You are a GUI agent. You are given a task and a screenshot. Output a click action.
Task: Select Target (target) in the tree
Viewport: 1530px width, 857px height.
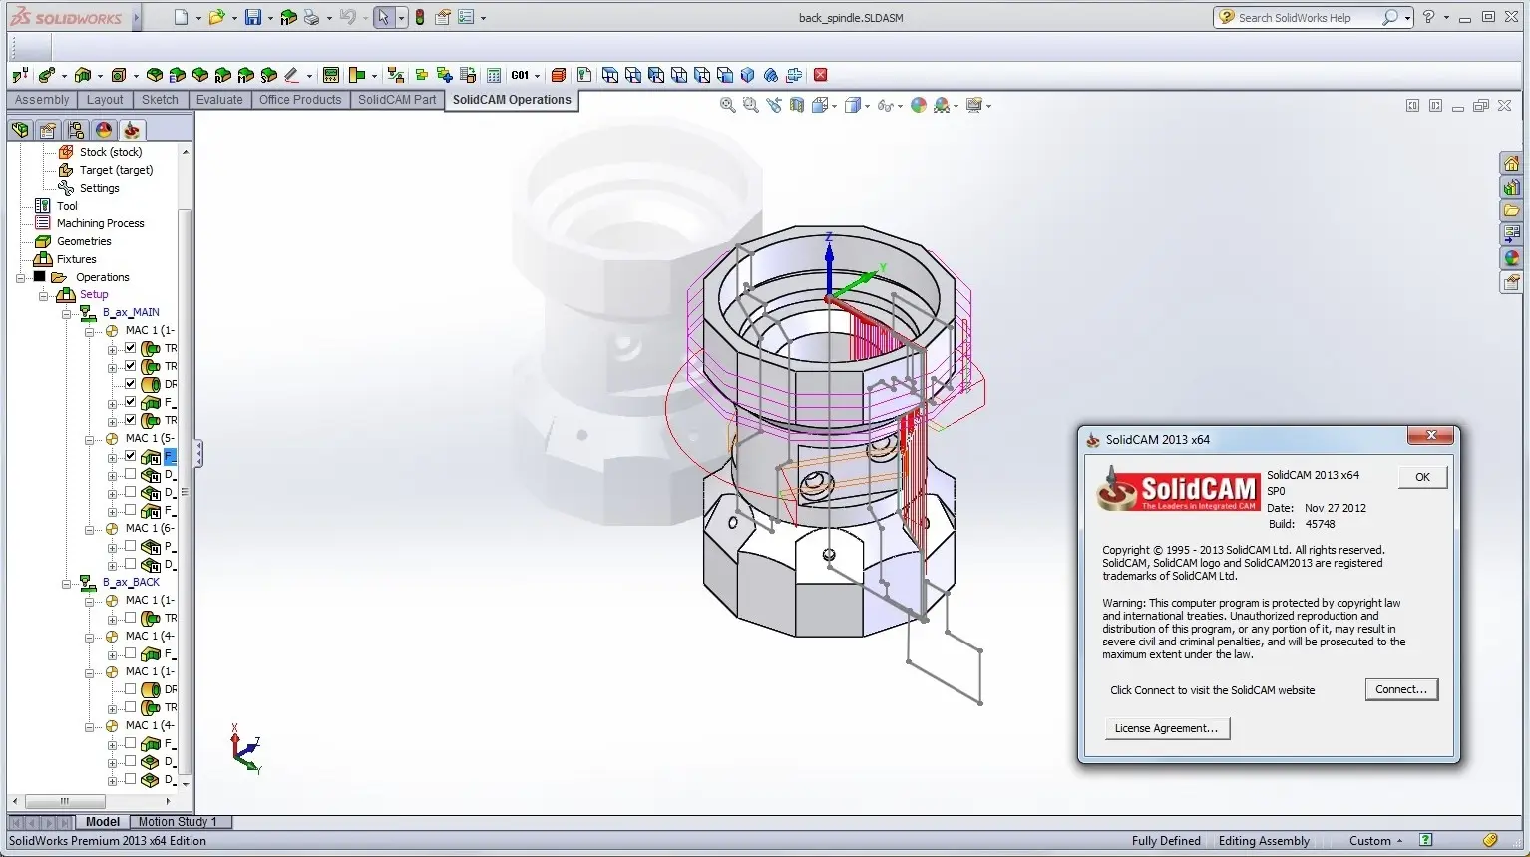tap(116, 170)
